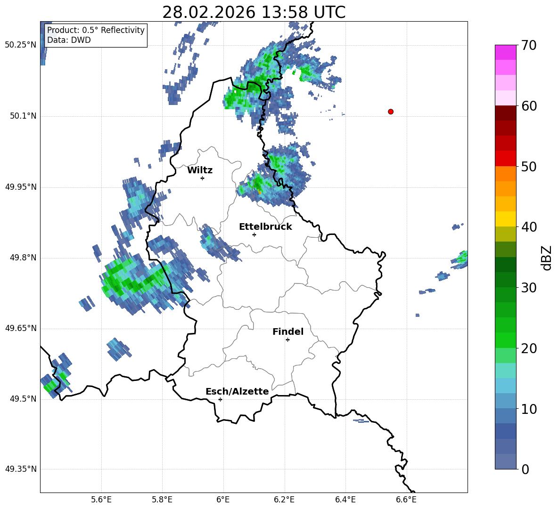Click the 60 tick on colorbar
Screen dimensions: 558x509
pyautogui.click(x=528, y=106)
